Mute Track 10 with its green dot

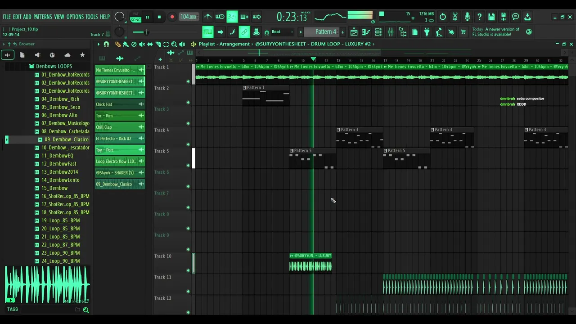click(x=188, y=270)
